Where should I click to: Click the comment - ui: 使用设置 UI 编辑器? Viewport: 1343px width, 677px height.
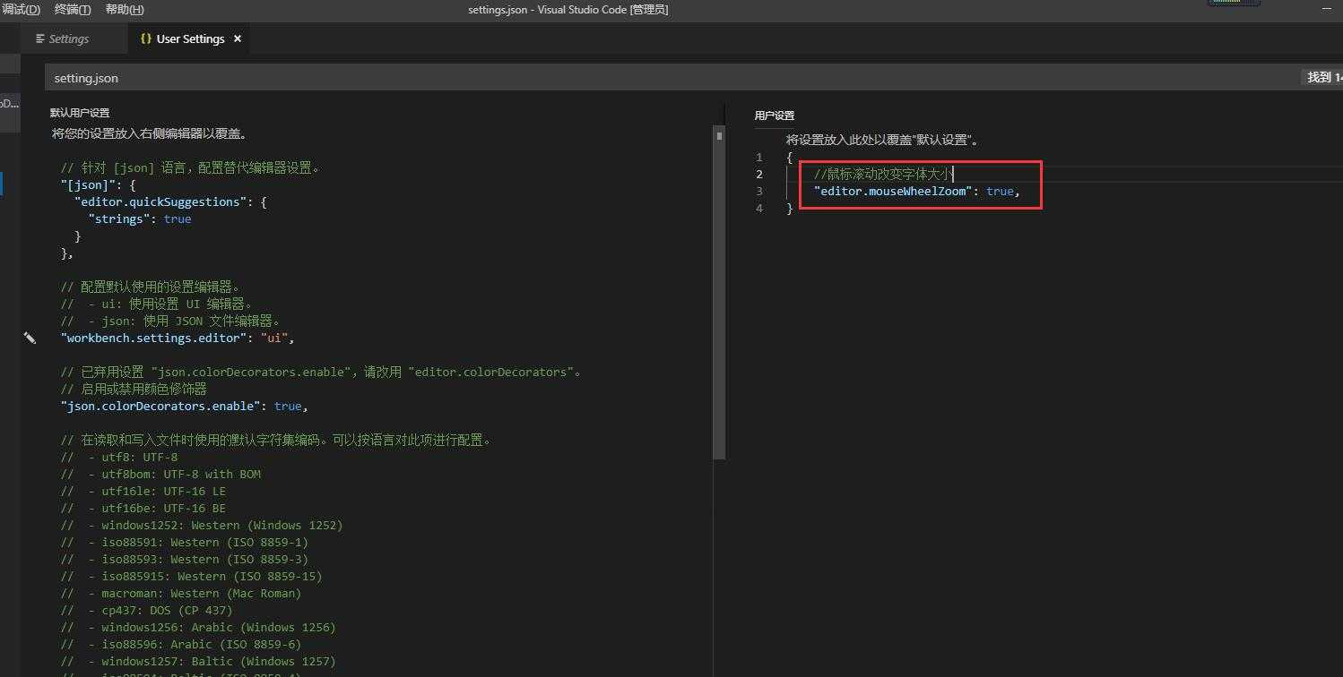tap(157, 304)
